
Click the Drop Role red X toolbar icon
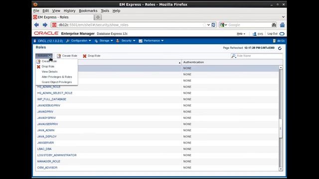pyautogui.click(x=85, y=56)
